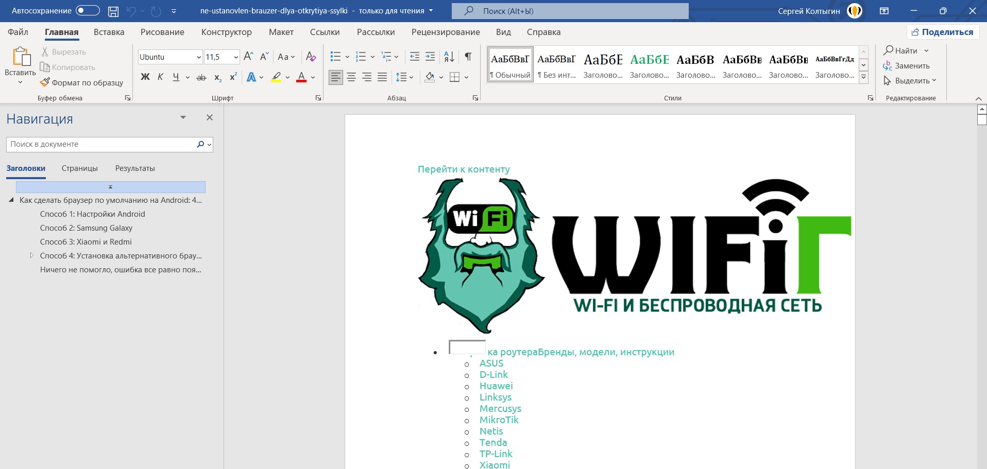Click the justify alignment icon
Viewport: 987px width, 469px height.
(382, 77)
